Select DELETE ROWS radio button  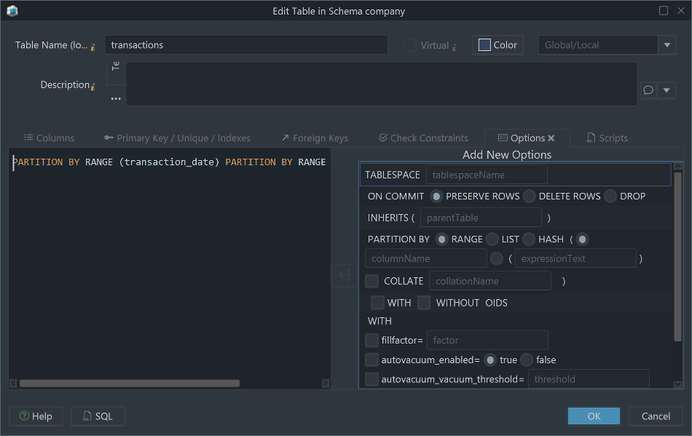(529, 197)
